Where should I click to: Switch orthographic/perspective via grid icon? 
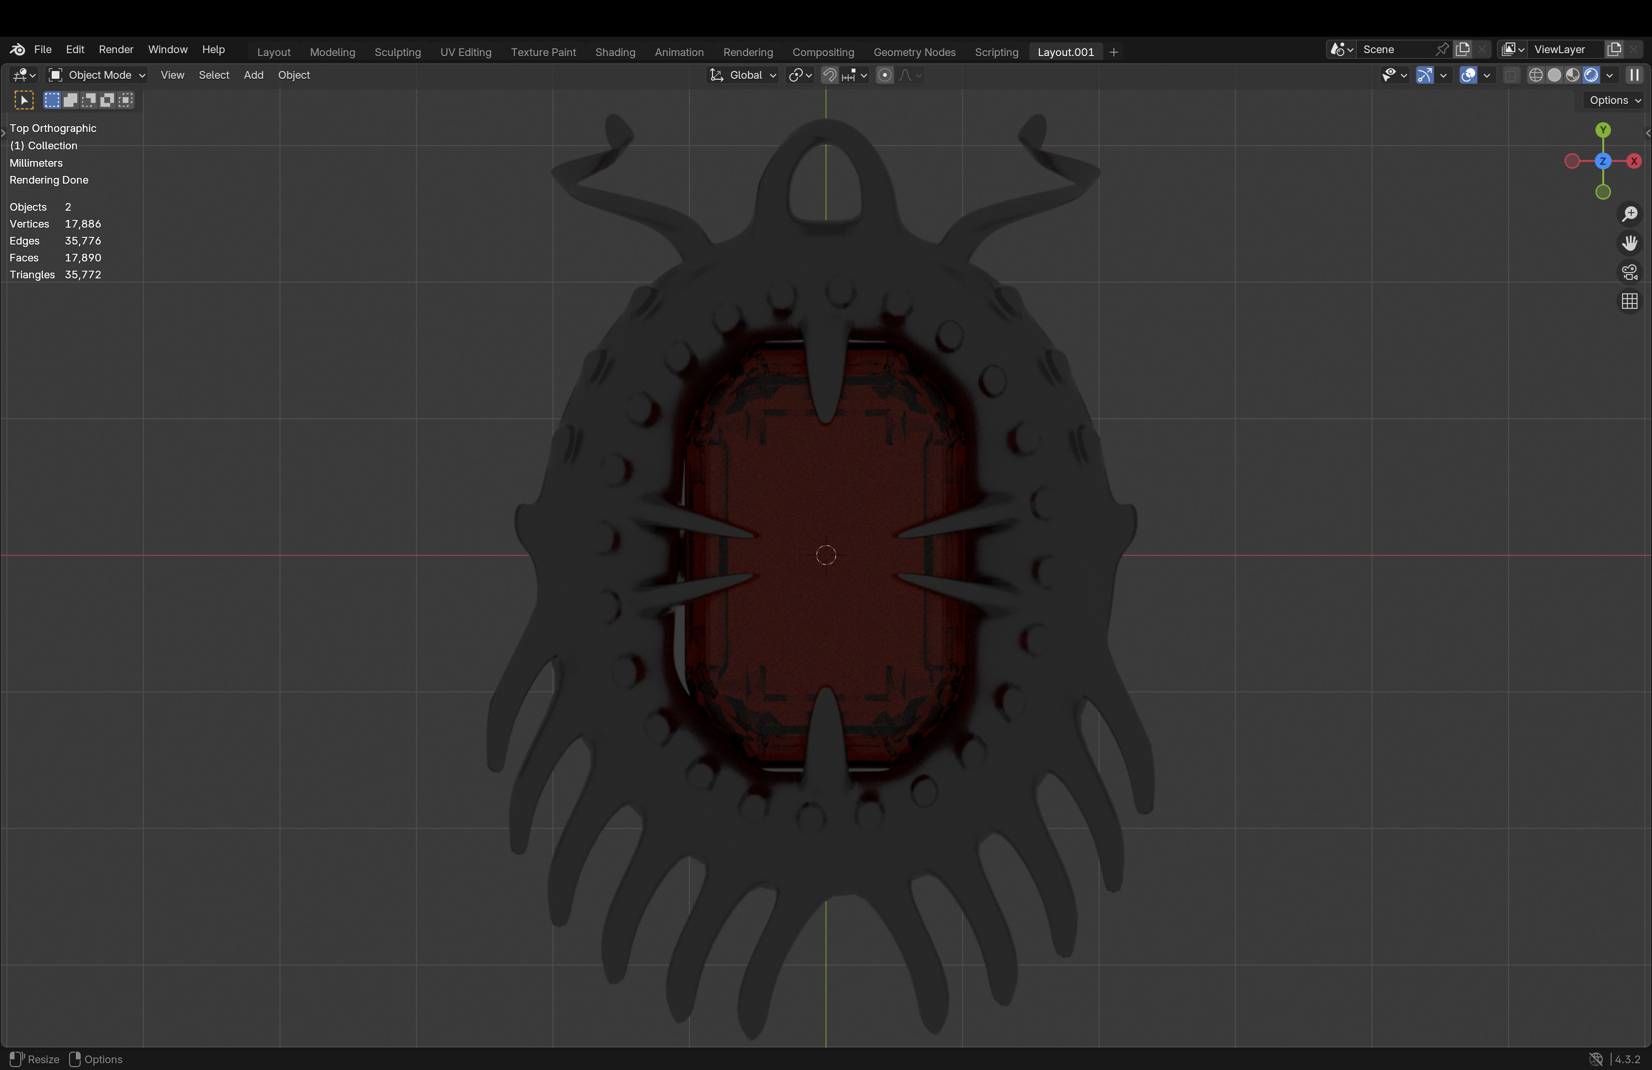click(1629, 302)
